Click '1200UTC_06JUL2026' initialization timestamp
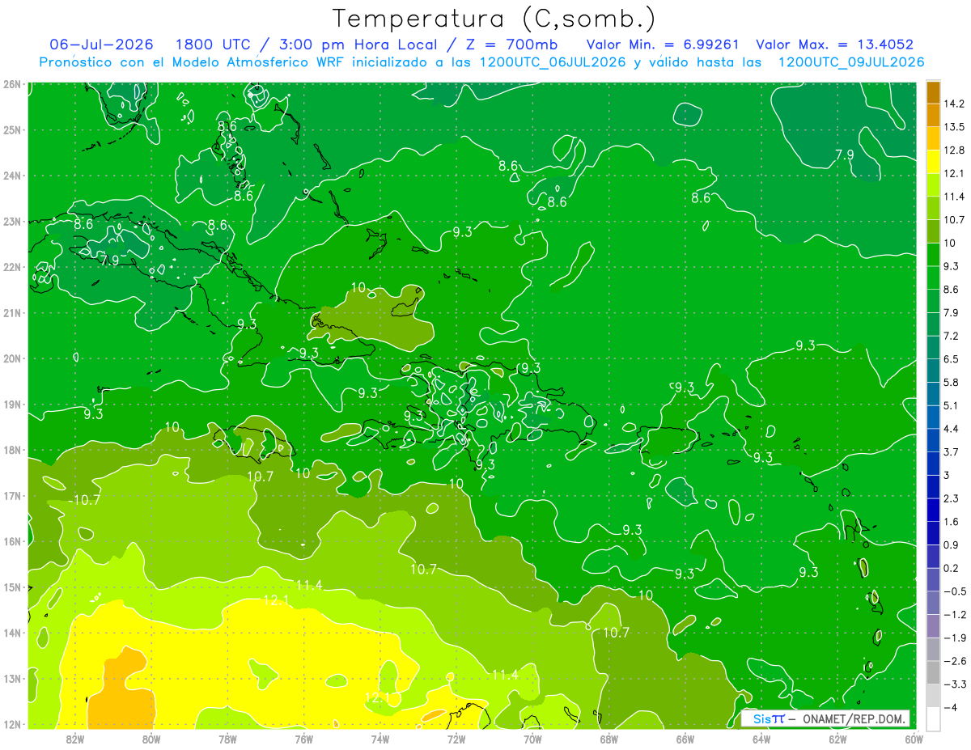 553,62
